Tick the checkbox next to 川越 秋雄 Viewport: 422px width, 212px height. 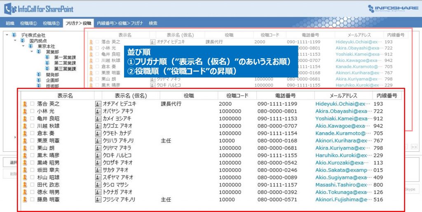point(32,126)
